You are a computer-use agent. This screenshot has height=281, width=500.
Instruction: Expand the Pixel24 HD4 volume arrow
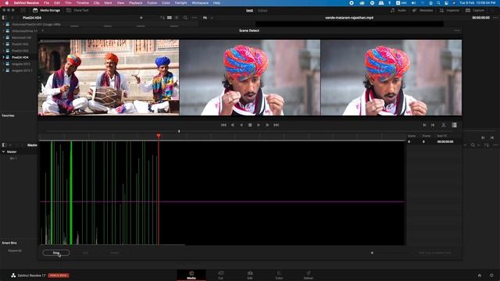3,57
